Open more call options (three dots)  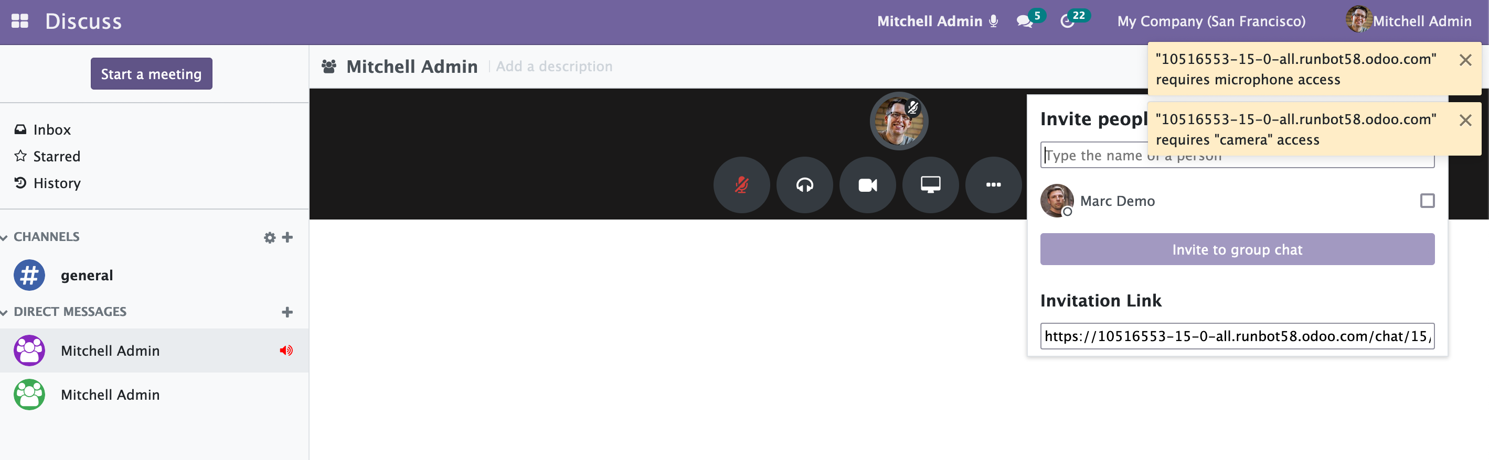click(x=993, y=185)
